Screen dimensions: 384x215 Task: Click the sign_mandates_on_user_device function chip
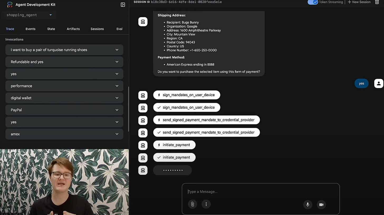[186, 95]
